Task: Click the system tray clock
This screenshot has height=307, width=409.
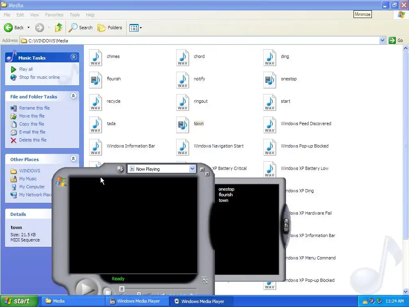Action: click(394, 301)
